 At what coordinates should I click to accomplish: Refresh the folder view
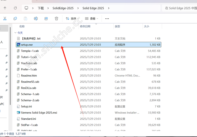click(x=15, y=8)
